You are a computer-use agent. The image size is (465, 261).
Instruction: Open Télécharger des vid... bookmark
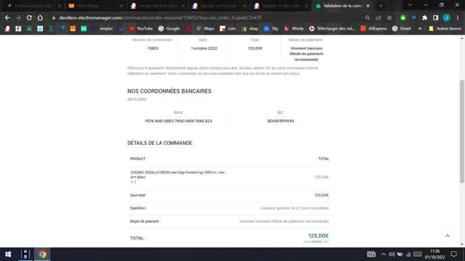(332, 28)
